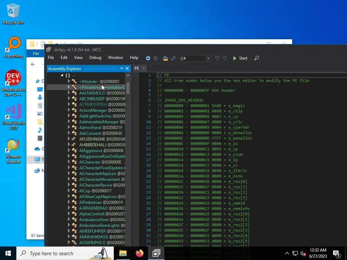Click Back arrow in the File Explorer window
Viewport: 347px width, 260px height.
click(x=33, y=64)
